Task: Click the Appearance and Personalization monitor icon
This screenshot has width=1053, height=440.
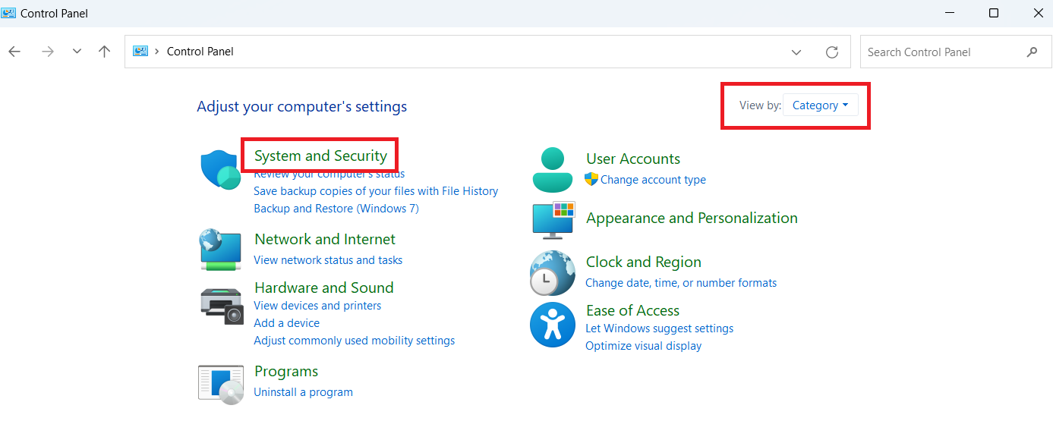Action: 553,220
